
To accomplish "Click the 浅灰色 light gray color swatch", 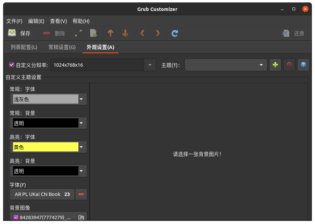I will pyautogui.click(x=46, y=99).
